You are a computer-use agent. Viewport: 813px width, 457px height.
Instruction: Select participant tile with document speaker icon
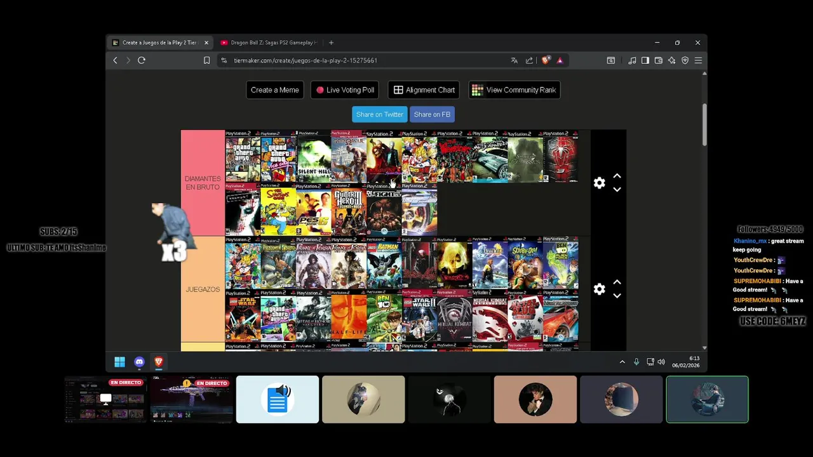(x=278, y=399)
